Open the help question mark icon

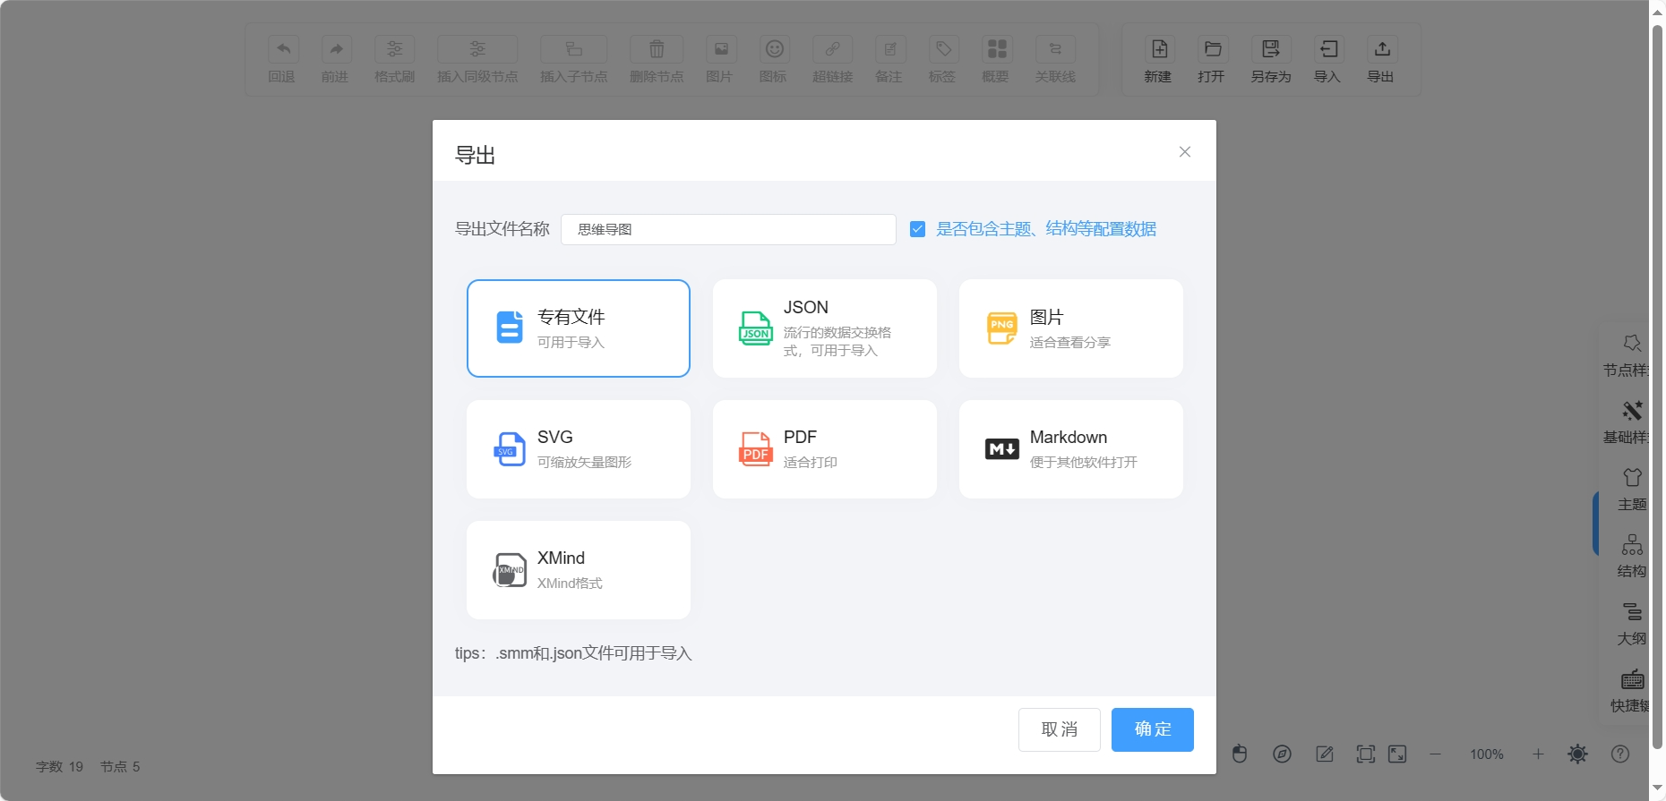1620,754
